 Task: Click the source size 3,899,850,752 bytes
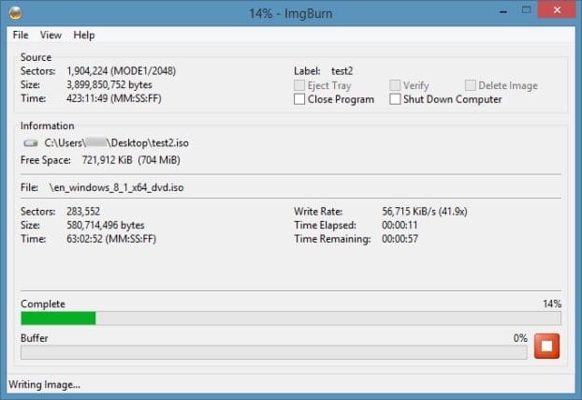(x=109, y=84)
